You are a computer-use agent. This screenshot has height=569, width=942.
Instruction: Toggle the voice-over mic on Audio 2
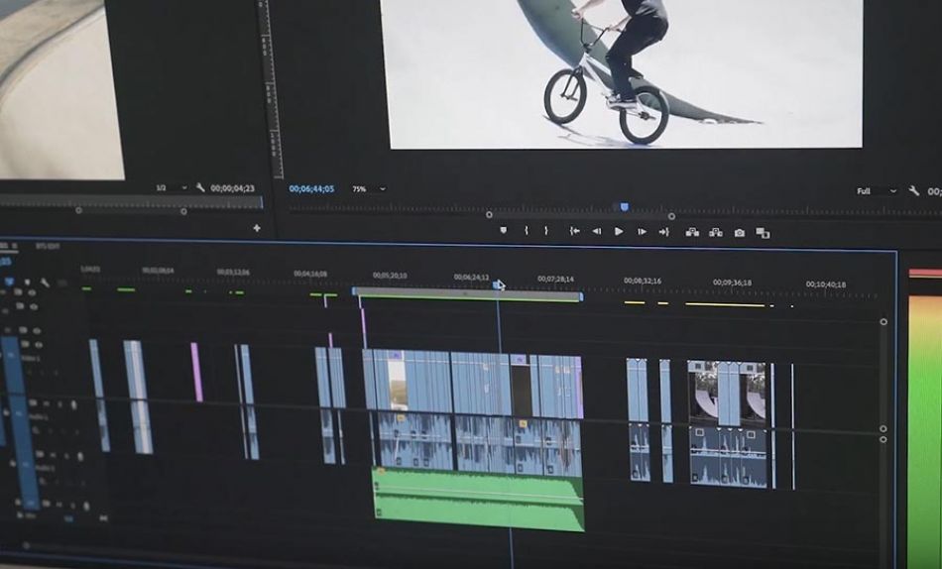pyautogui.click(x=80, y=457)
